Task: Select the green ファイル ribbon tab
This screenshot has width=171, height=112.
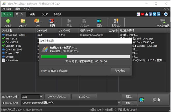Action: 7,14
